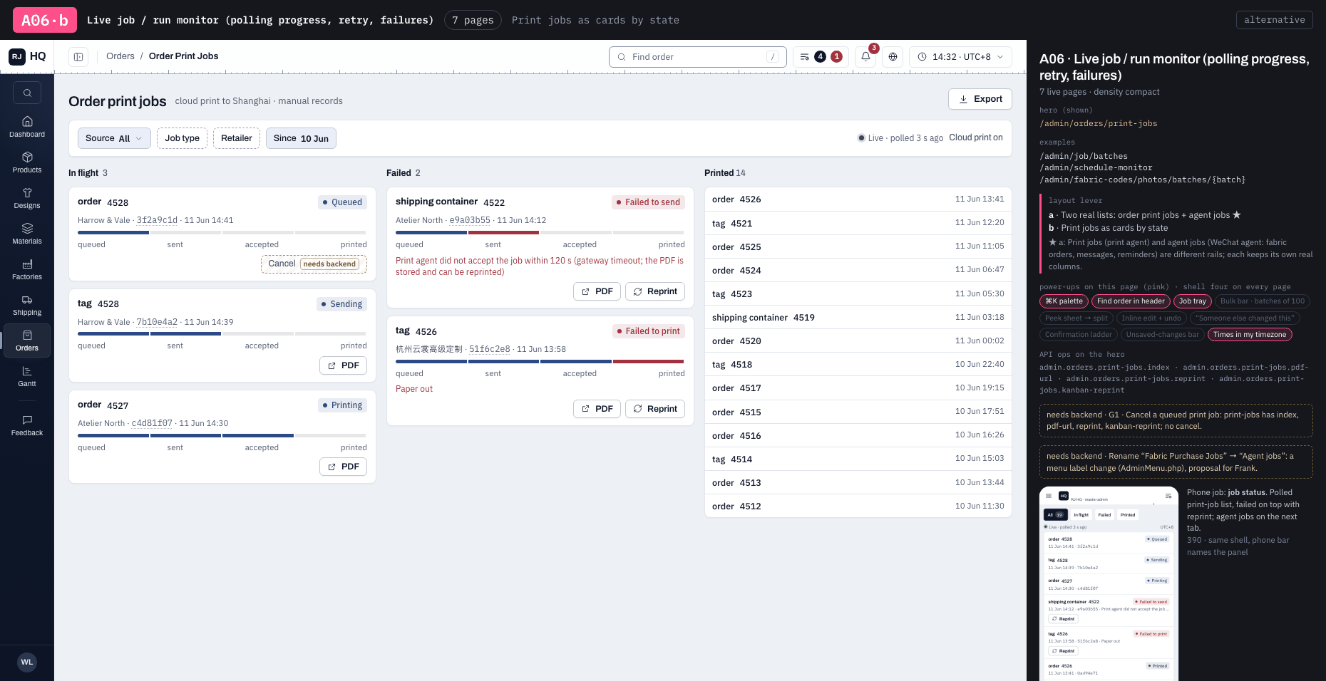This screenshot has width=1326, height=681.
Task: Expand the 14:32 UTC+8 timezone dropdown
Action: point(960,57)
